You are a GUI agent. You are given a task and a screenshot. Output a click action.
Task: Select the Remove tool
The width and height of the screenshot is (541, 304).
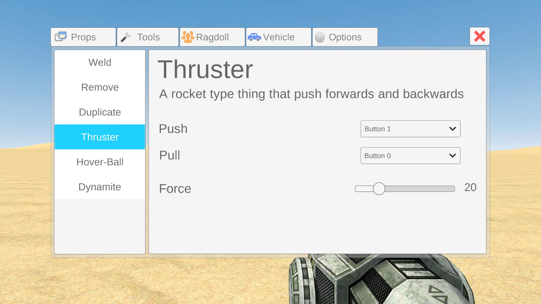pos(99,87)
